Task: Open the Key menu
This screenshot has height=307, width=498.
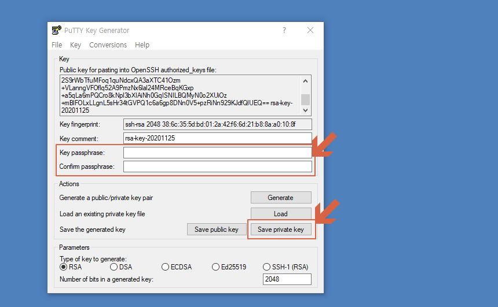Action: [75, 45]
